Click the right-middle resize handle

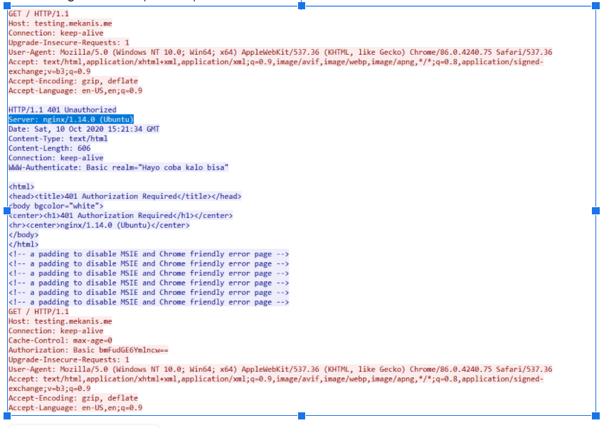(595, 211)
